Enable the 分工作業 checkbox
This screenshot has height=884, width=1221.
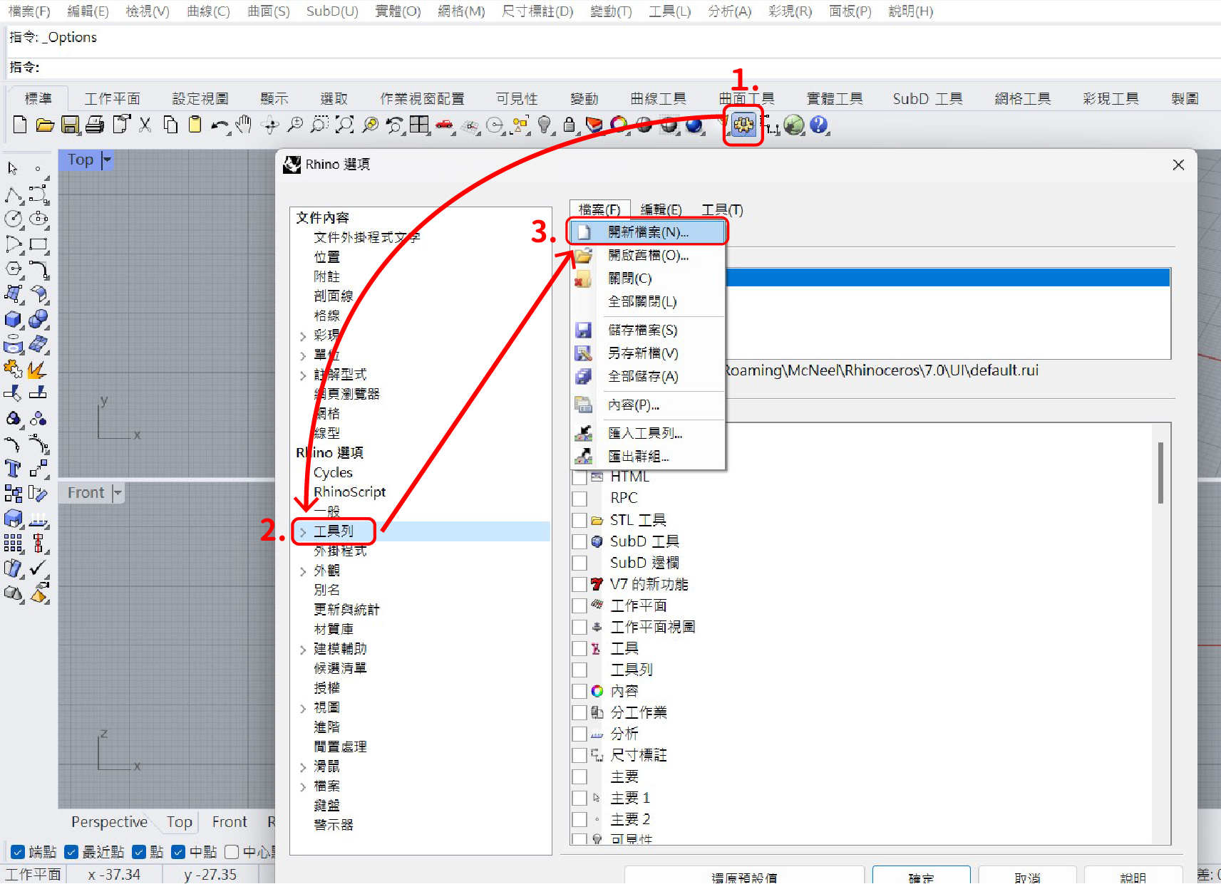pyautogui.click(x=579, y=713)
